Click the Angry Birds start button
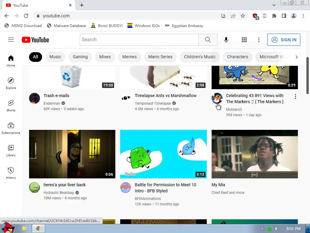The height and width of the screenshot is (233, 310). click(8, 228)
